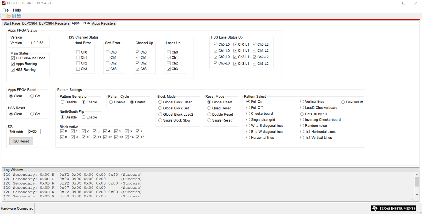Open the File menu
This screenshot has width=422, height=214.
[5, 10]
